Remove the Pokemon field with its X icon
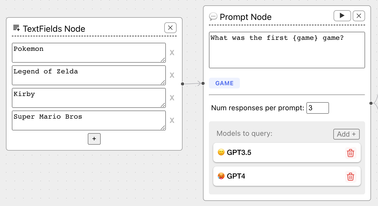The image size is (378, 206). [172, 52]
